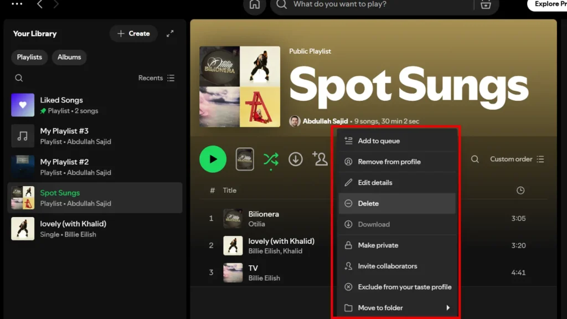Filter library by Albums chip
Viewport: 567px width, 319px height.
(x=69, y=57)
